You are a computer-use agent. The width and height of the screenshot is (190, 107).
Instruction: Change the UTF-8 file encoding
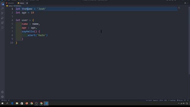coord(161,100)
